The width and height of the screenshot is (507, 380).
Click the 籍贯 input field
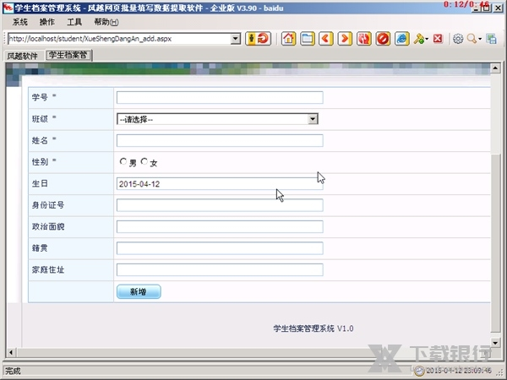[x=220, y=248]
